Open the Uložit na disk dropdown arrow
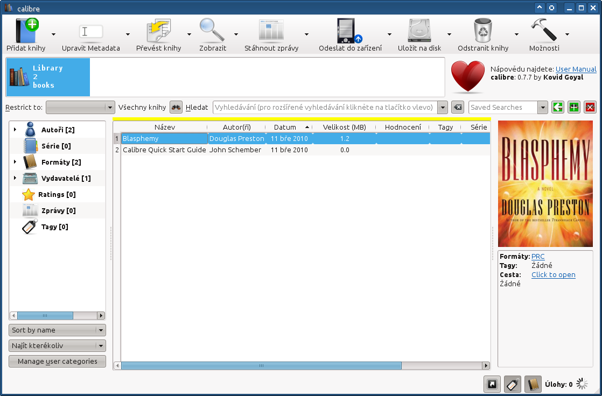Screen dimensions: 602x396 [449, 34]
